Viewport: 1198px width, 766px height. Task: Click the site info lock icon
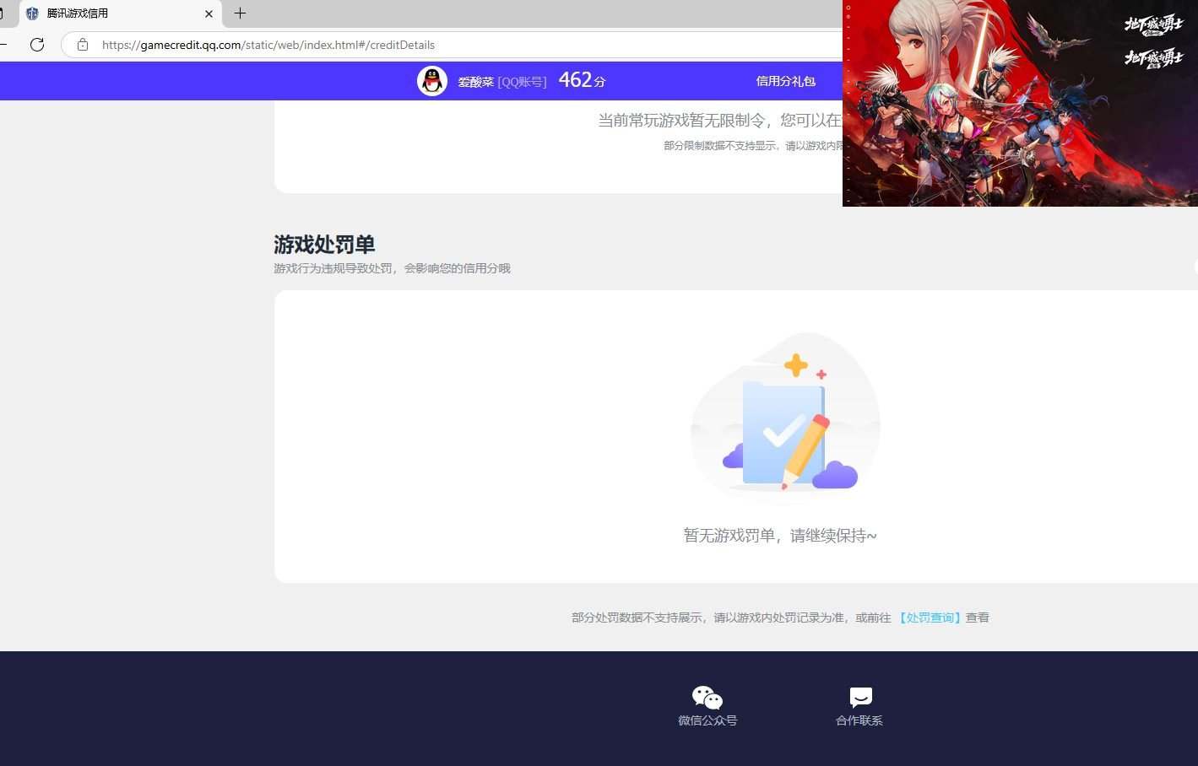click(x=83, y=45)
